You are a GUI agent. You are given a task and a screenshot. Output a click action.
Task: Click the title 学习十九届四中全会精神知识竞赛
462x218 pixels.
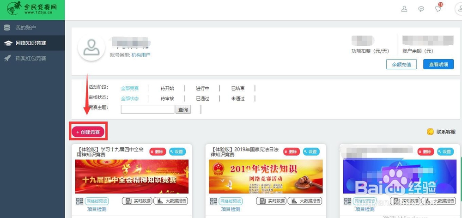click(110, 151)
